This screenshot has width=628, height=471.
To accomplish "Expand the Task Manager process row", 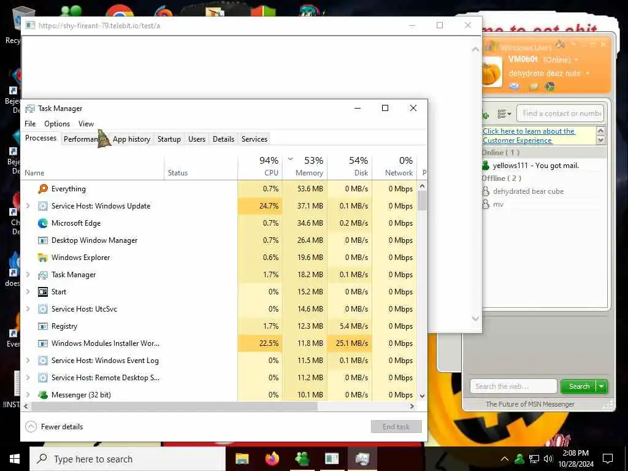I will click(x=28, y=275).
